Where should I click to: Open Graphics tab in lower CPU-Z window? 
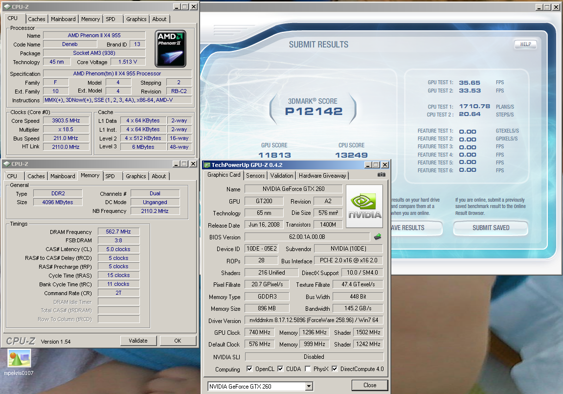tap(136, 176)
